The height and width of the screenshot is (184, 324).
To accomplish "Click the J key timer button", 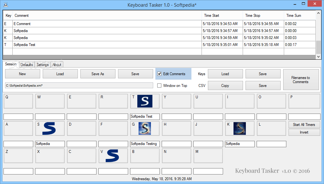I will coord(208,128).
